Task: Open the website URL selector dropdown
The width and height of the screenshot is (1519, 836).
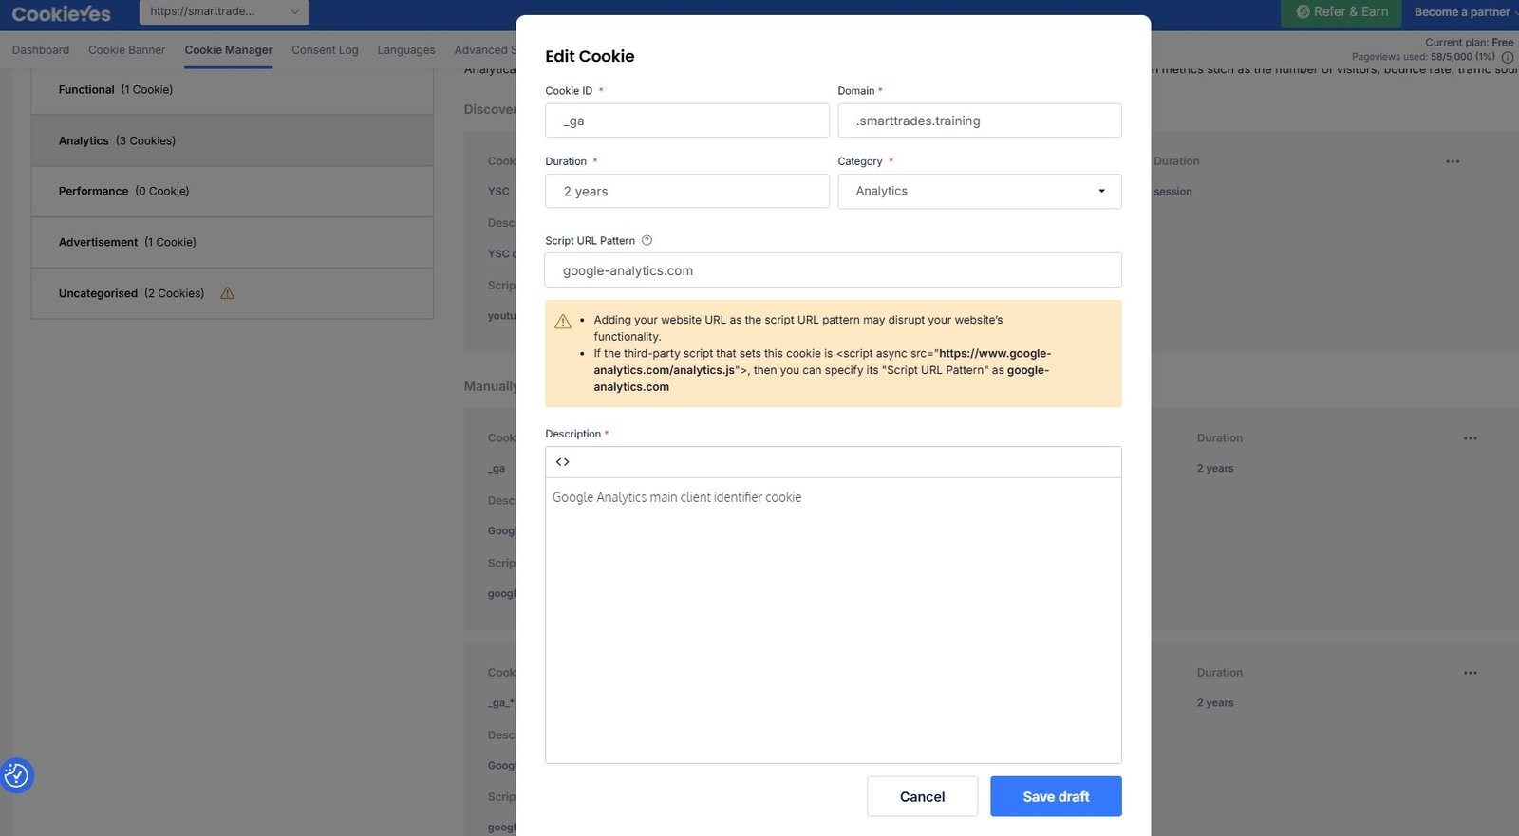Action: pos(224,11)
